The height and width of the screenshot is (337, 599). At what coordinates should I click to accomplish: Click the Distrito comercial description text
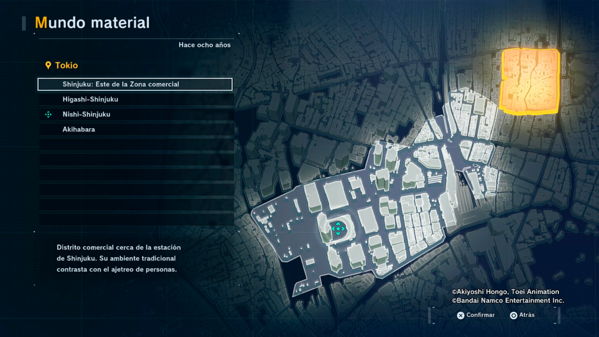coord(119,258)
